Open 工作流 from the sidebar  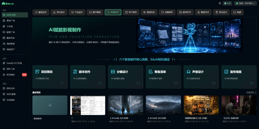pyautogui.click(x=15, y=27)
